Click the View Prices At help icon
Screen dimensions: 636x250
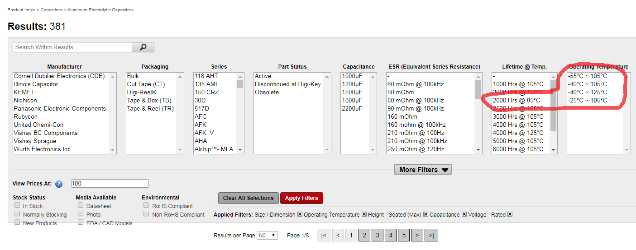pyautogui.click(x=59, y=184)
